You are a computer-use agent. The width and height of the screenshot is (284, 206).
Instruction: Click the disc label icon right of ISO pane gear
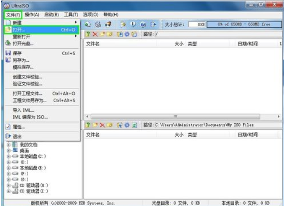[x=134, y=34]
